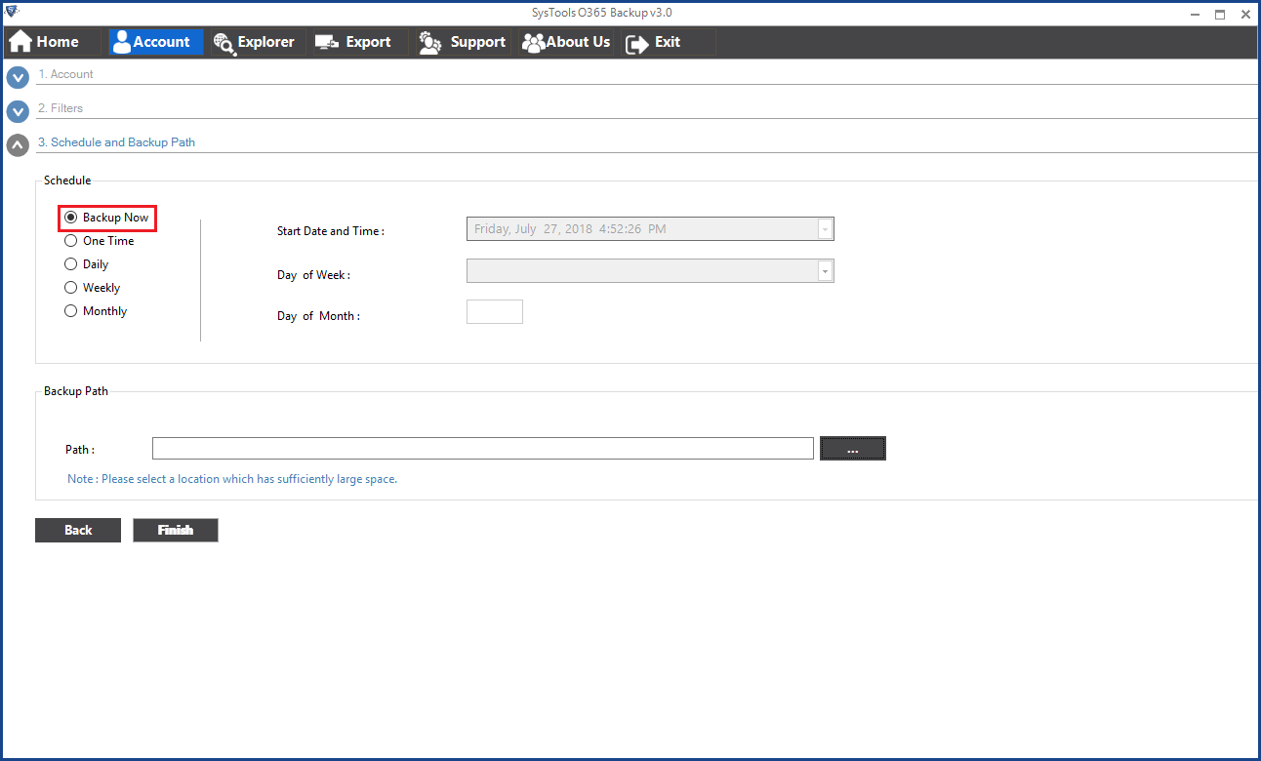Open the Export menu label
The height and width of the screenshot is (761, 1261).
click(x=368, y=42)
